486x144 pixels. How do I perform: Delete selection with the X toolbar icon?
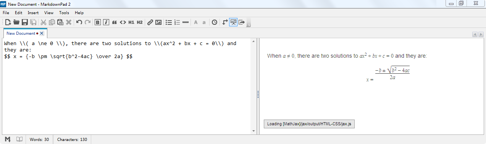[x=69, y=22]
